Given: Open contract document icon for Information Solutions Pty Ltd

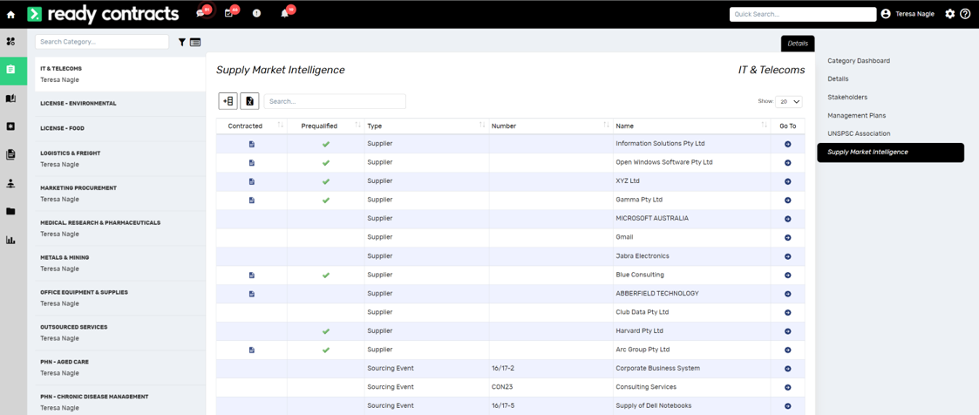Looking at the screenshot, I should point(252,144).
